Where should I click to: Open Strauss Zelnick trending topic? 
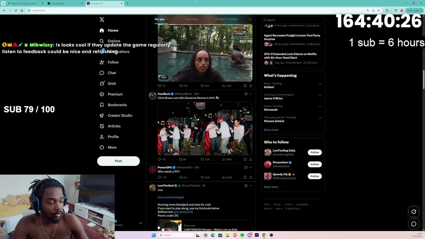274,121
